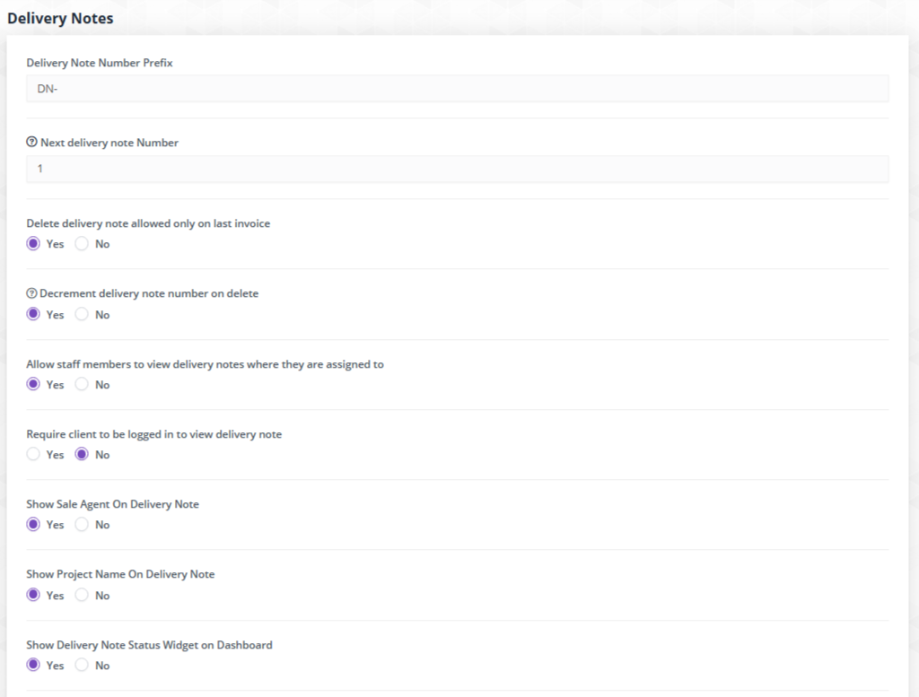This screenshot has height=697, width=919.
Task: Select Yes for delete allowed only on last invoice
Action: 34,244
